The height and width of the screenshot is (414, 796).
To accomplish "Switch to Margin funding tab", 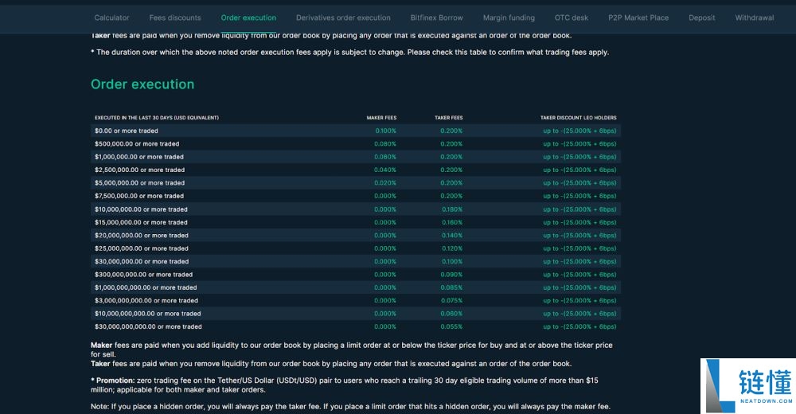I will (509, 18).
